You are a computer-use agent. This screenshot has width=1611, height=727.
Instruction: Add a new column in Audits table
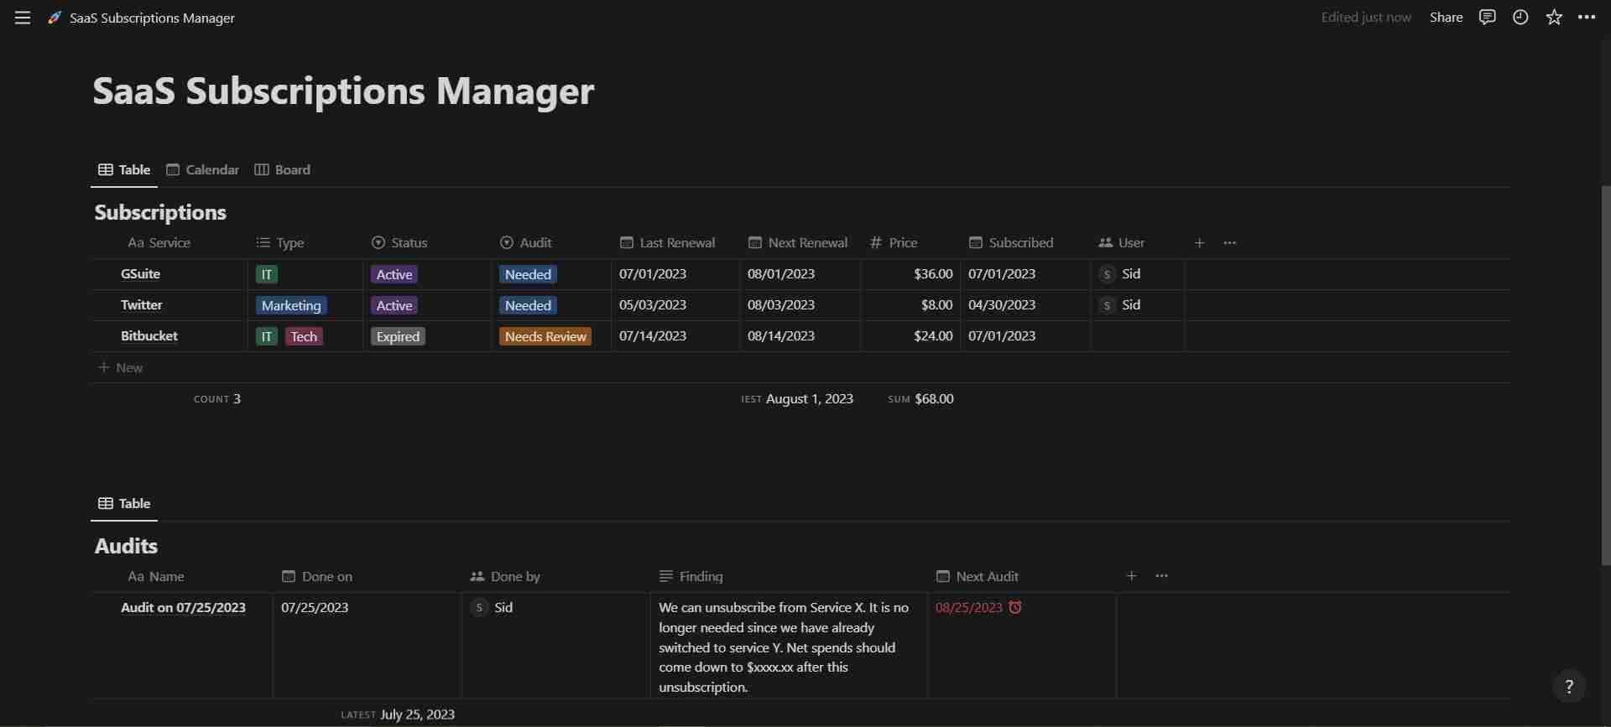point(1131,576)
